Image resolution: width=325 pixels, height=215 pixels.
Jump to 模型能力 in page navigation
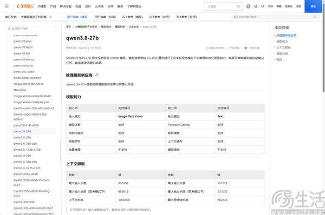point(282,42)
